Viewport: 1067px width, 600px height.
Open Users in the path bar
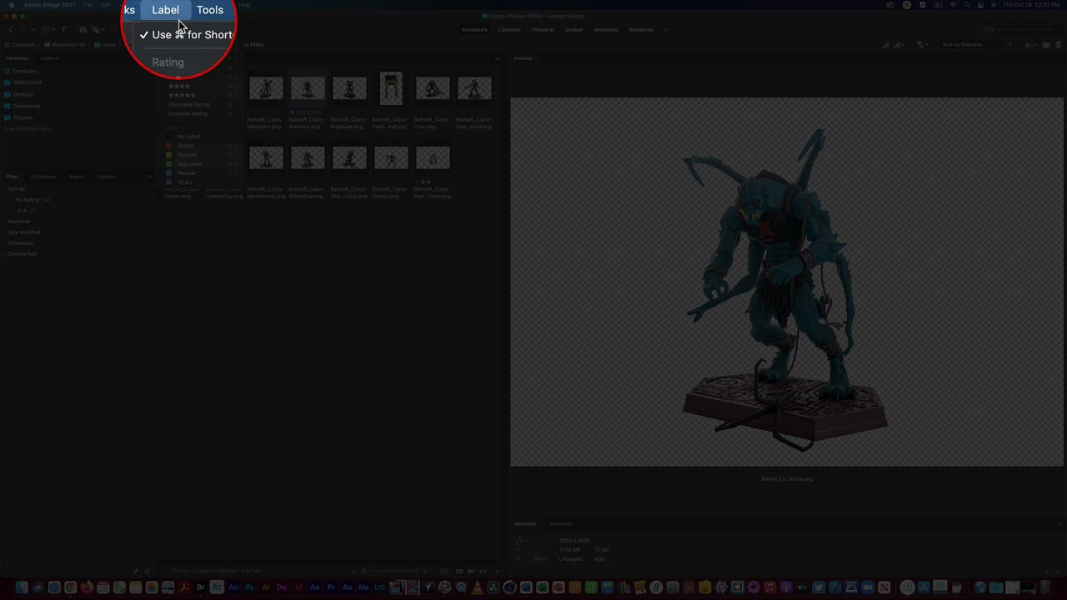[x=109, y=45]
